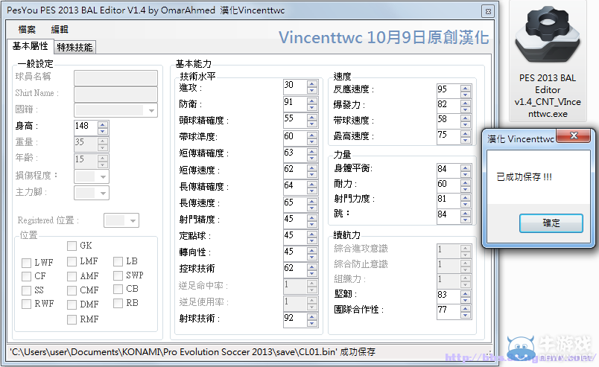Adjust the 射門精度 spinner arrows
The width and height of the screenshot is (599, 367).
(312, 220)
